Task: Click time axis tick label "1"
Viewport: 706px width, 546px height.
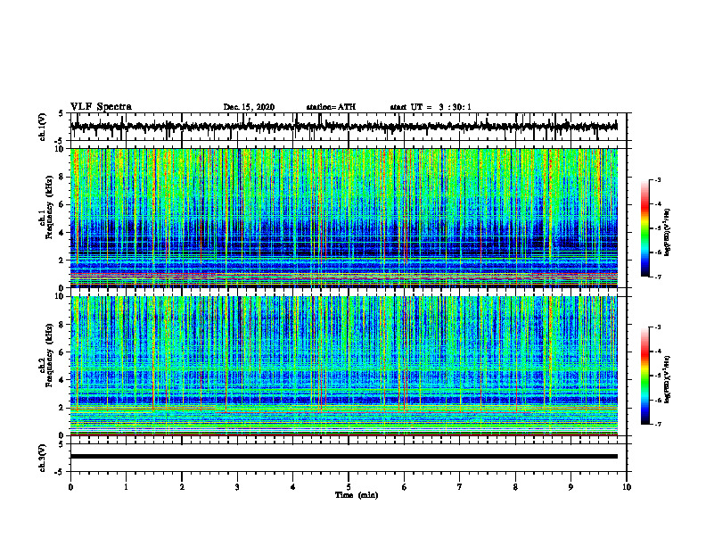Action: [126, 487]
